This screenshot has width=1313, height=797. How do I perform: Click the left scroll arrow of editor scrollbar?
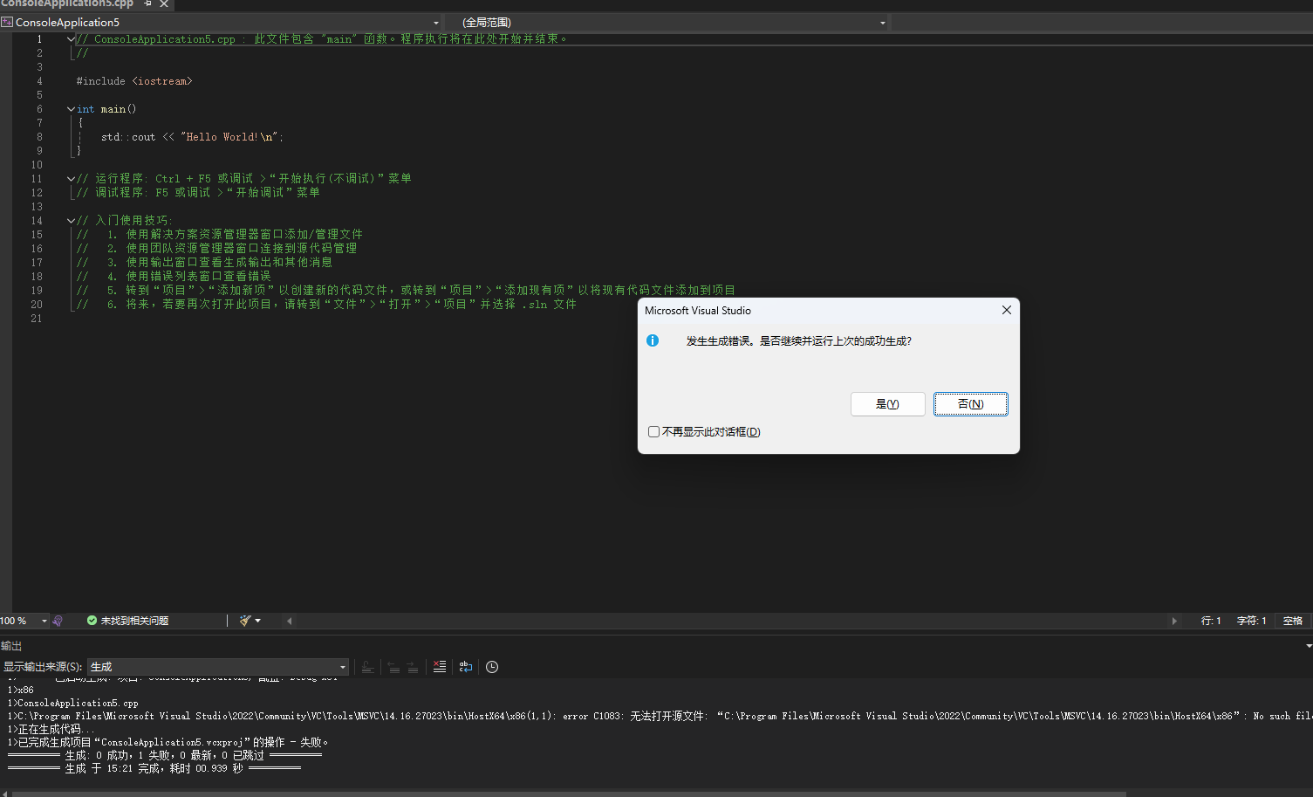[x=289, y=621]
